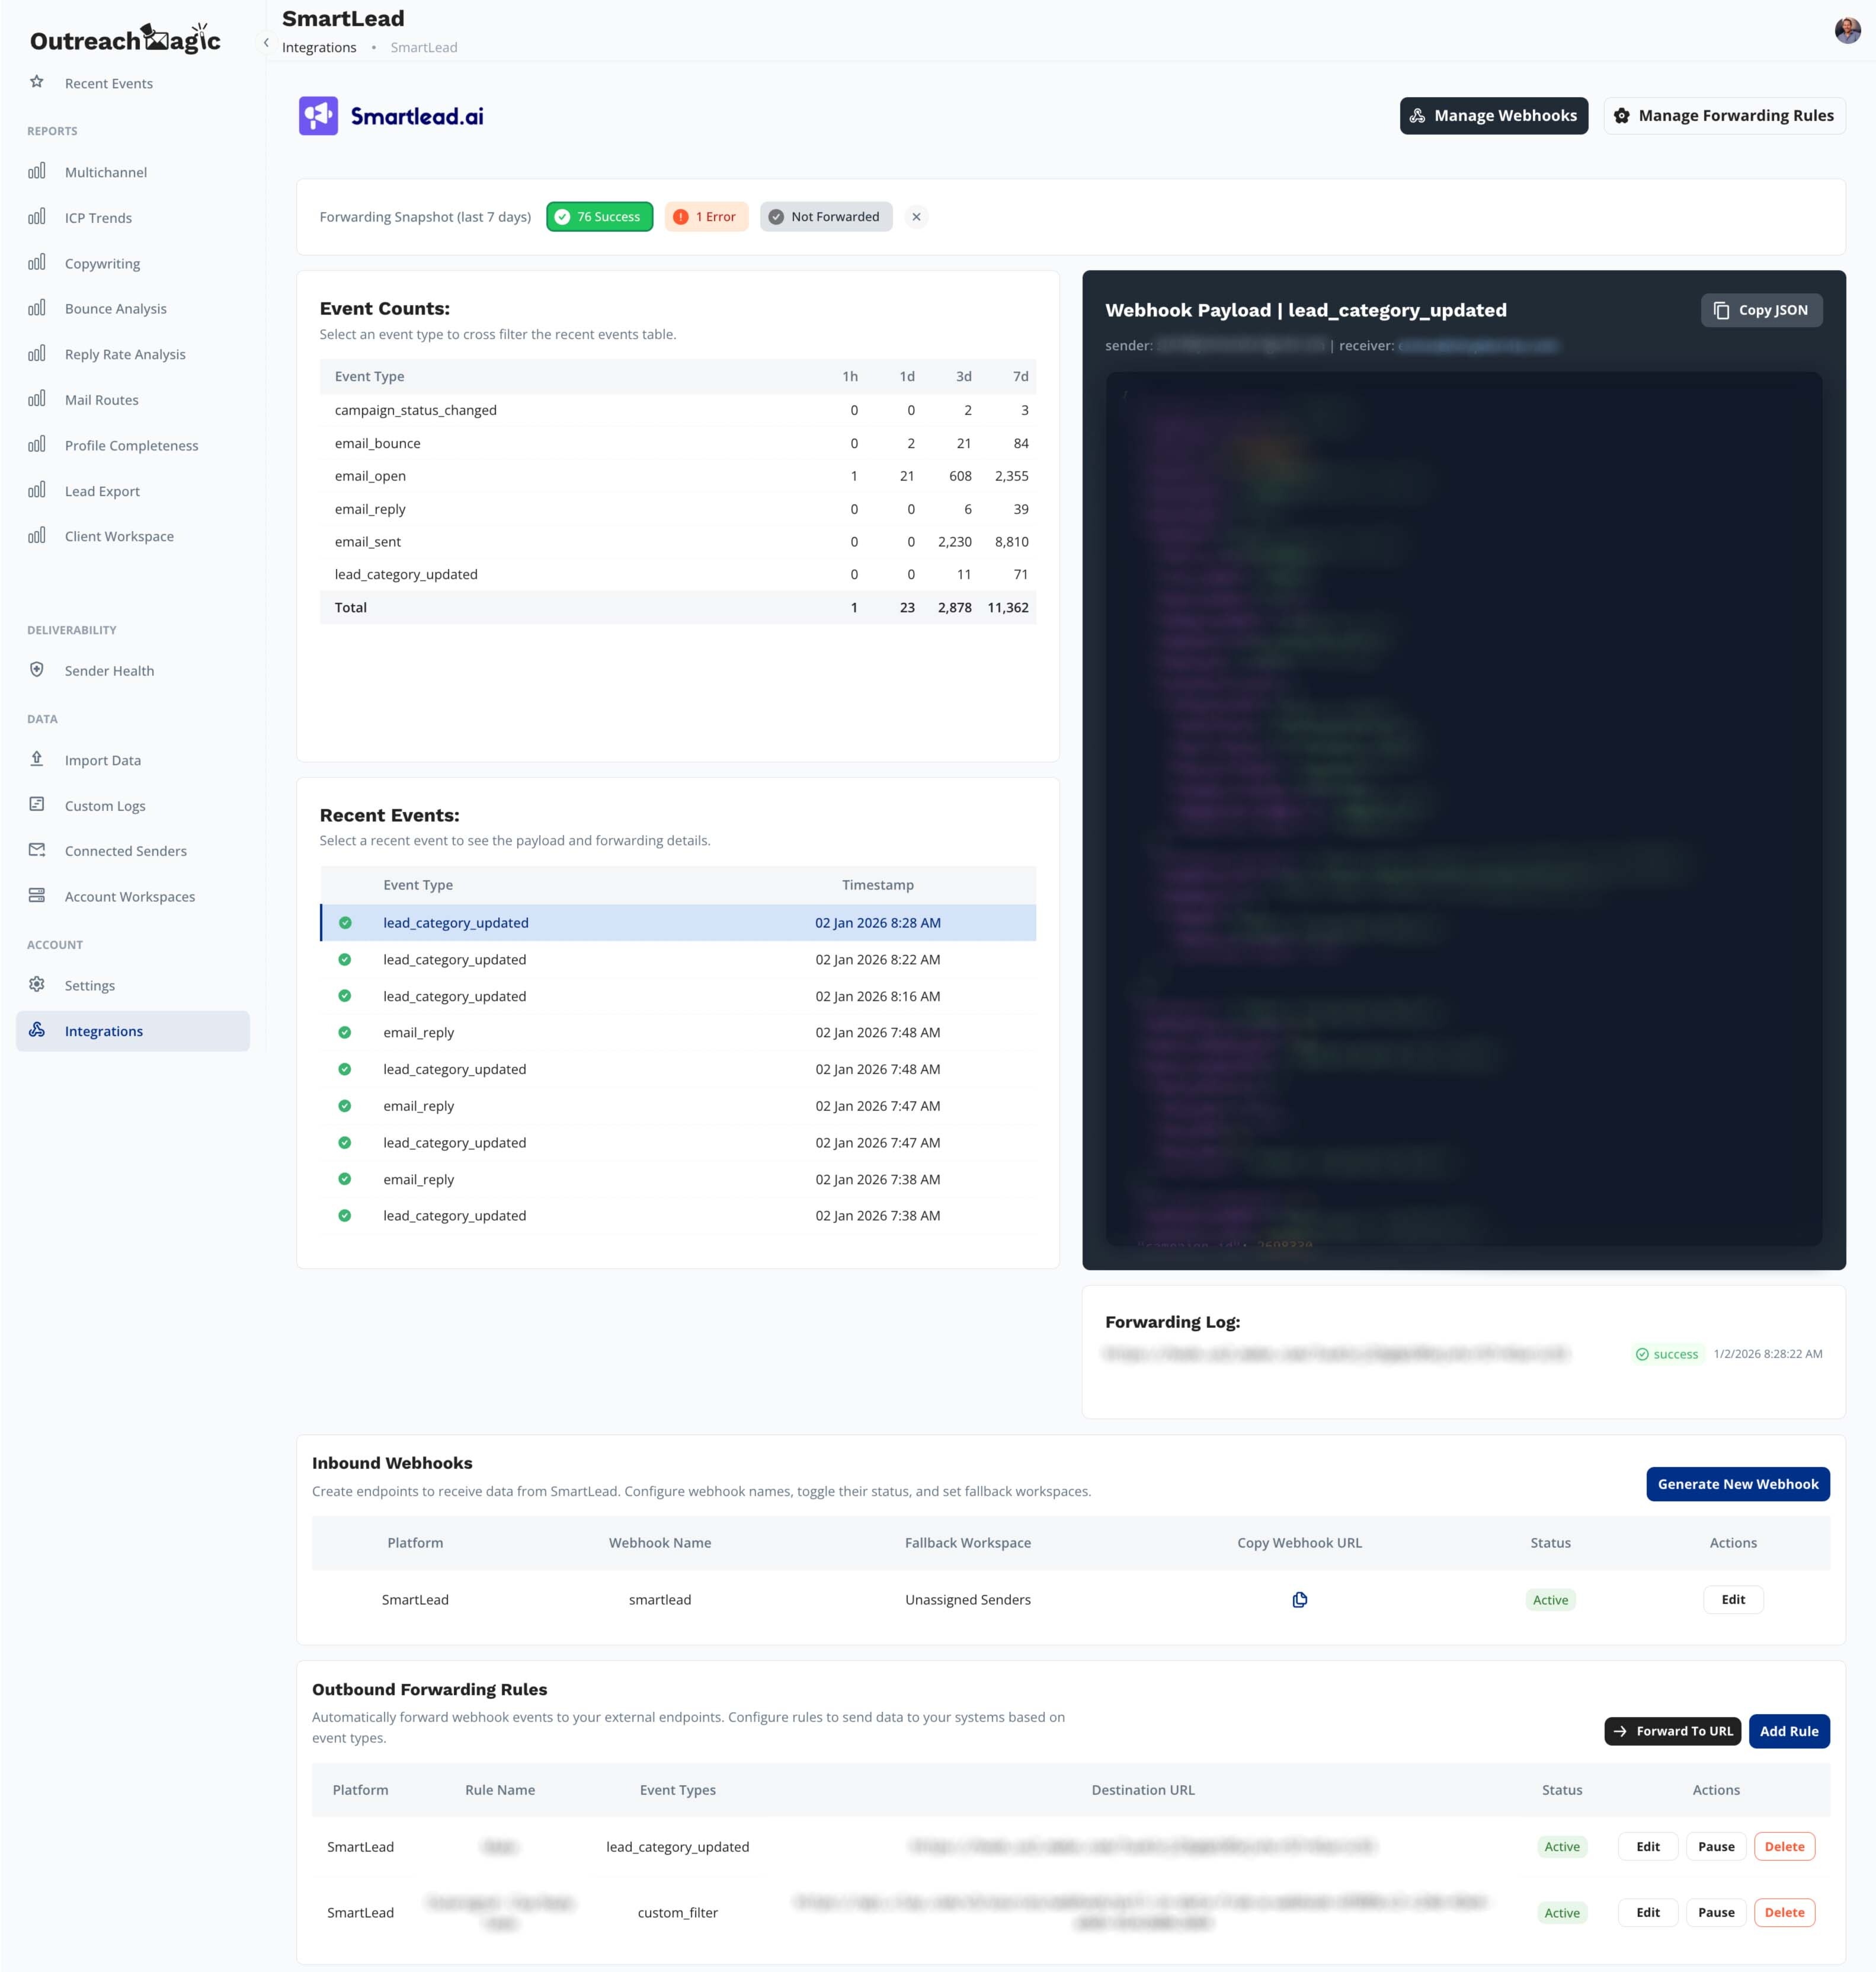Open Sender Health via the shield icon

[37, 670]
